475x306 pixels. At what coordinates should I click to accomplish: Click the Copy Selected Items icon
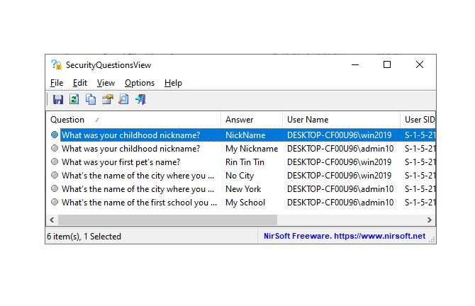(91, 100)
